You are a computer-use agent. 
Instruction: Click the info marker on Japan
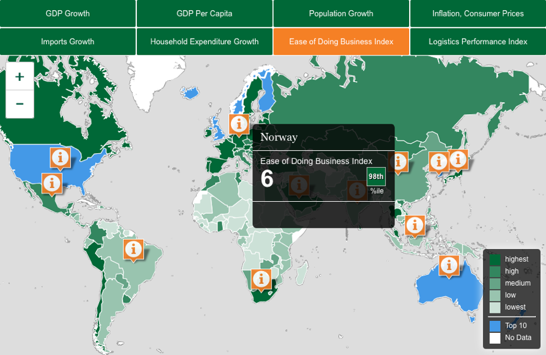(457, 159)
